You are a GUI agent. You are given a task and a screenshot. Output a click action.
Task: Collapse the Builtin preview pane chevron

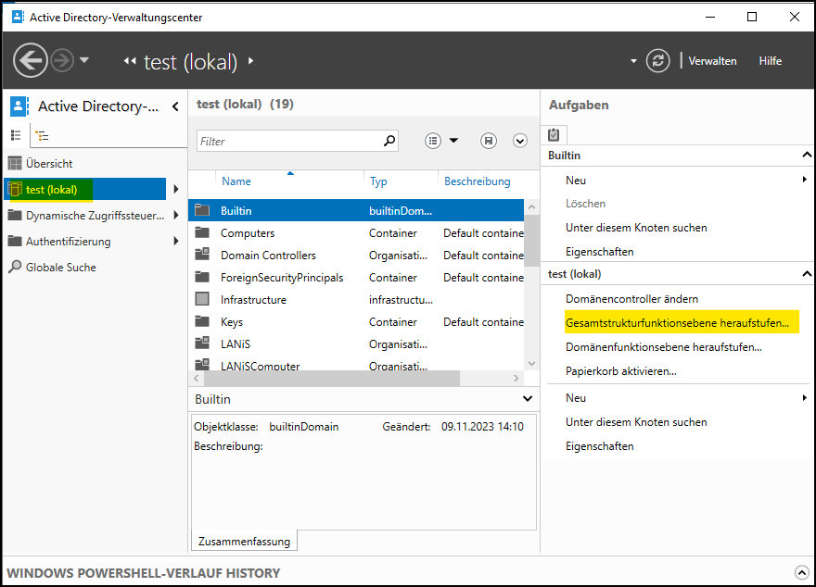[x=528, y=399]
